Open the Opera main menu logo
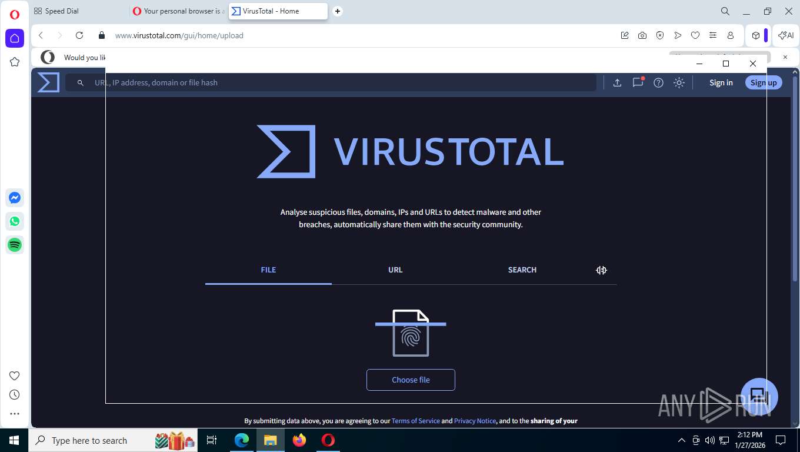The height and width of the screenshot is (452, 800). tap(14, 14)
